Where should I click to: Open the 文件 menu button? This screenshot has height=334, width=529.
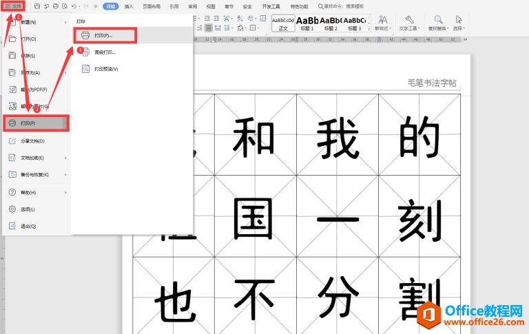pos(13,6)
